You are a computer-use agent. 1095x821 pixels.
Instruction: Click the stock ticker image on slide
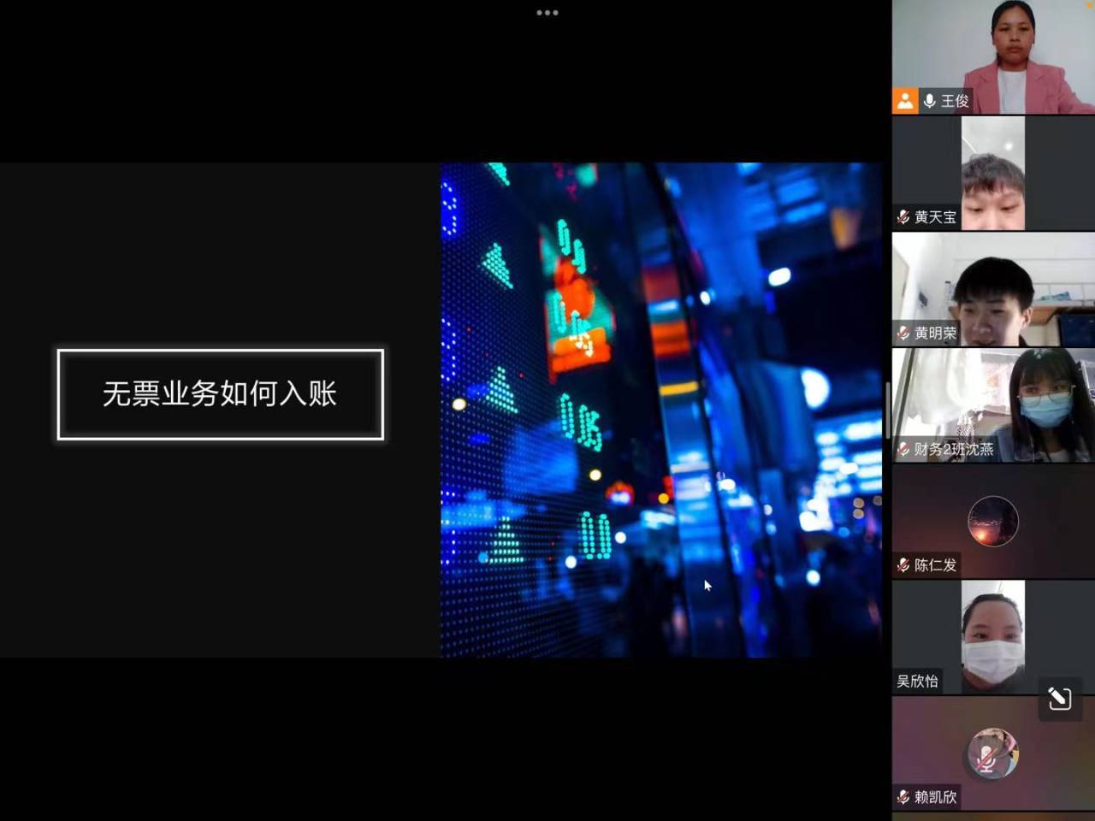coord(660,410)
